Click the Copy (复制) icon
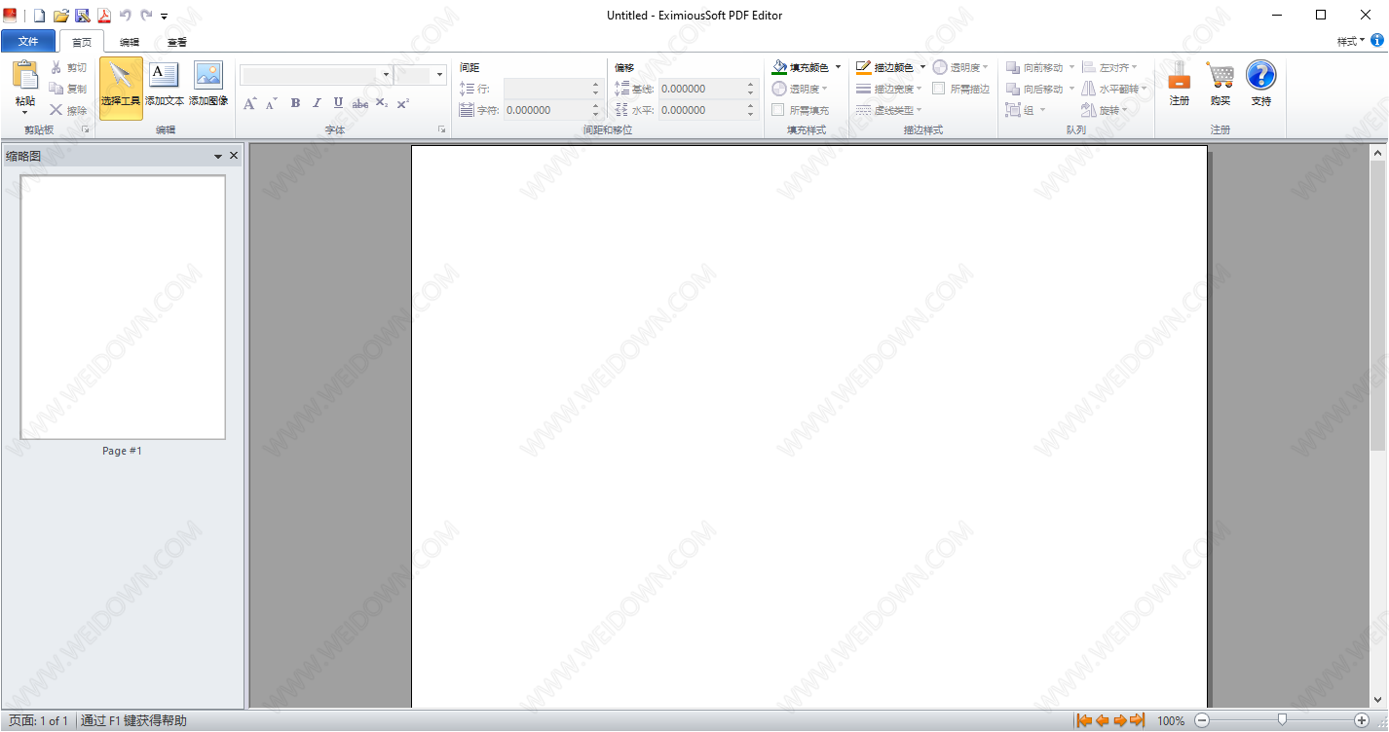This screenshot has height=732, width=1389. (56, 89)
